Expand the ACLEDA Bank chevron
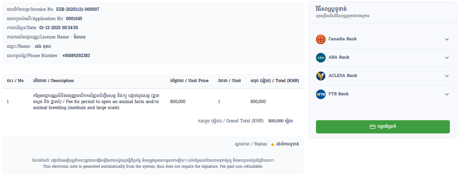Viewport: 461px width, 180px height. tap(447, 76)
